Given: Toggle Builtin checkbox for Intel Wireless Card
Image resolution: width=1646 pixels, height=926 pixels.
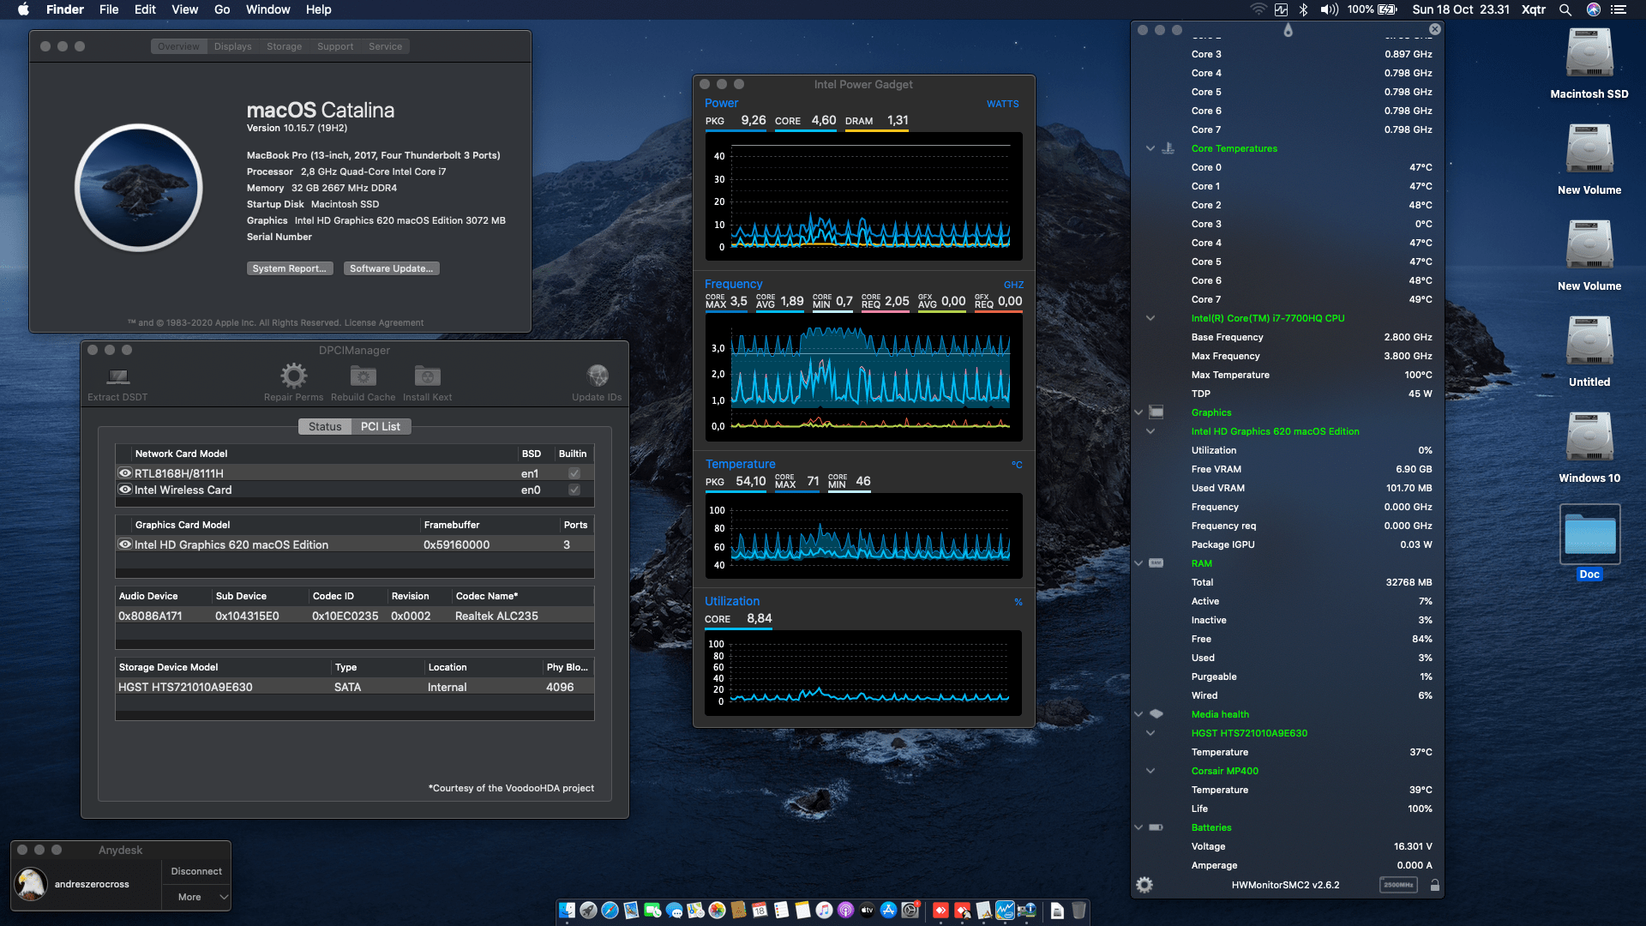Looking at the screenshot, I should point(574,490).
